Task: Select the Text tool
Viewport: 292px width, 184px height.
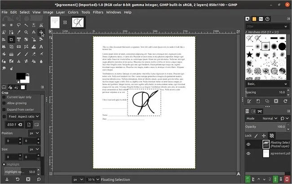Action: 41,47
